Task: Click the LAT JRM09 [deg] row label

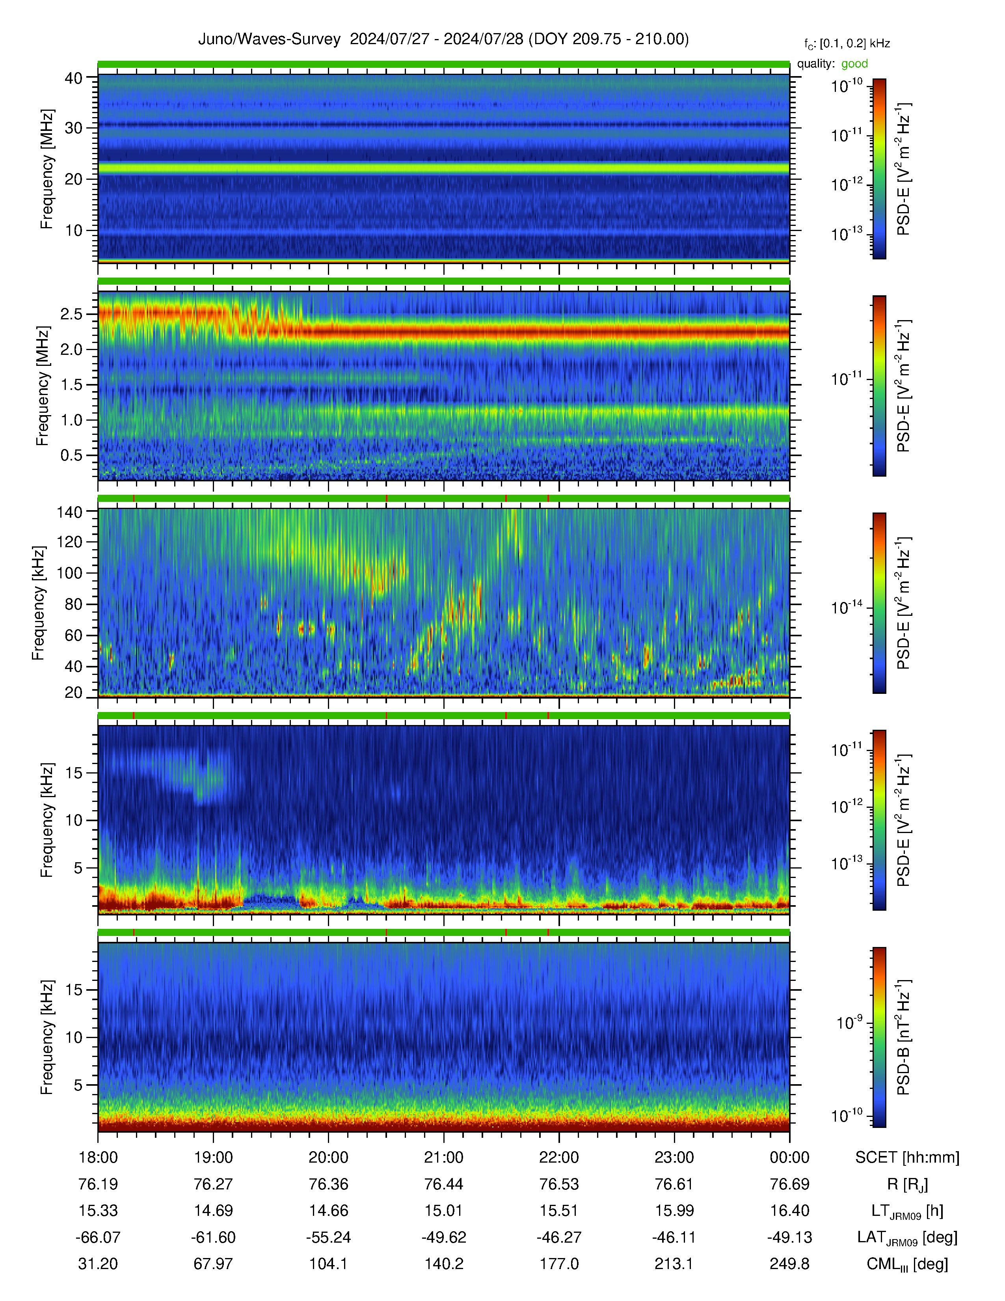Action: (907, 1238)
